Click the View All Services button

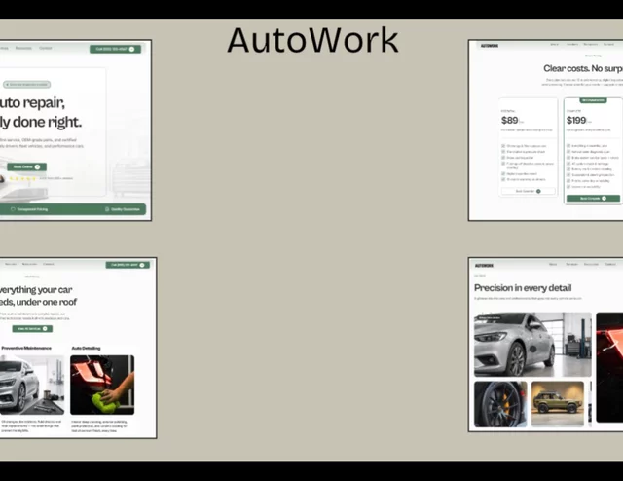32,329
